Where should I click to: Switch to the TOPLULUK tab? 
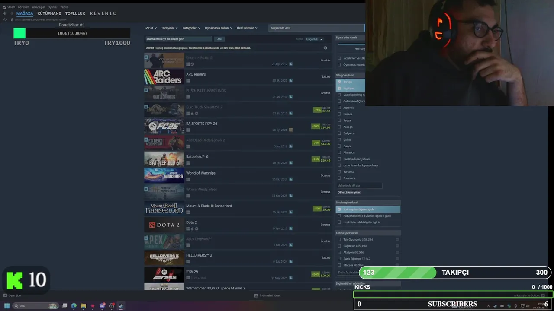point(75,13)
